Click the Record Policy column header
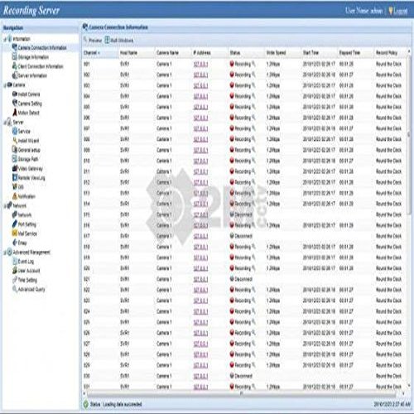This screenshot has width=414, height=414. [x=390, y=53]
